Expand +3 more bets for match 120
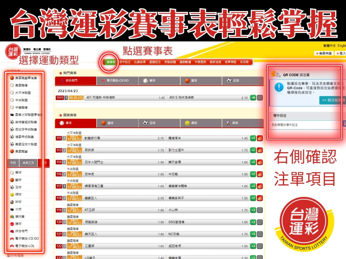346x259 pixels. click(x=253, y=222)
